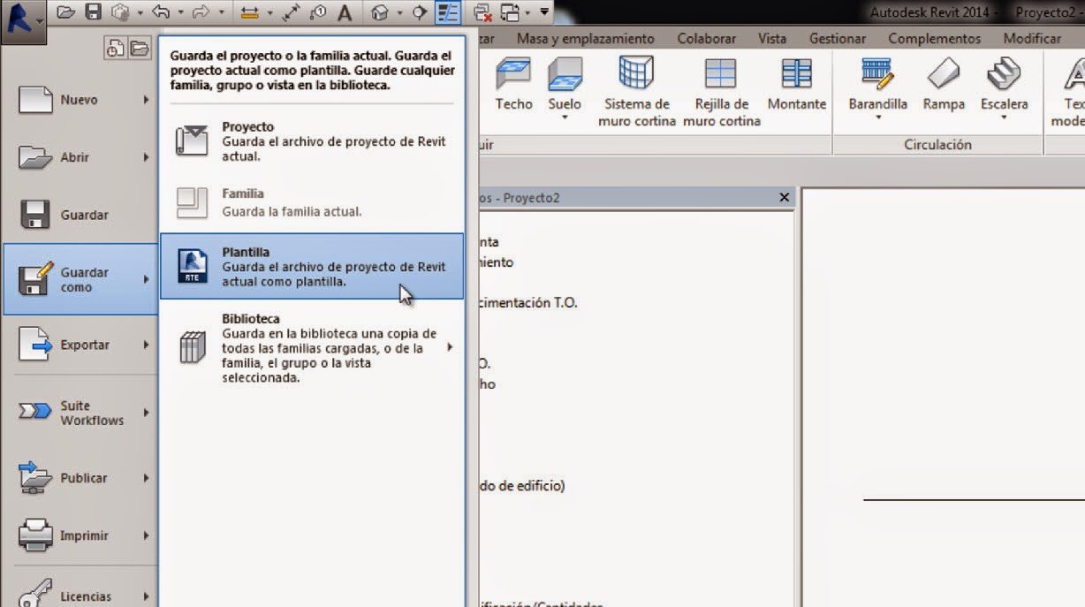The image size is (1085, 607).
Task: Click Guardar in the application menu
Action: pos(81,215)
